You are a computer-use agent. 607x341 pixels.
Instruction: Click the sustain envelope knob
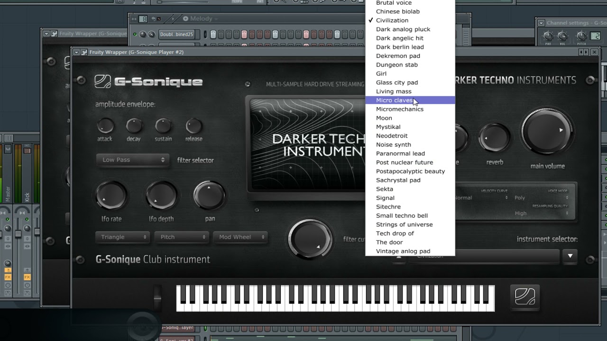tap(164, 126)
